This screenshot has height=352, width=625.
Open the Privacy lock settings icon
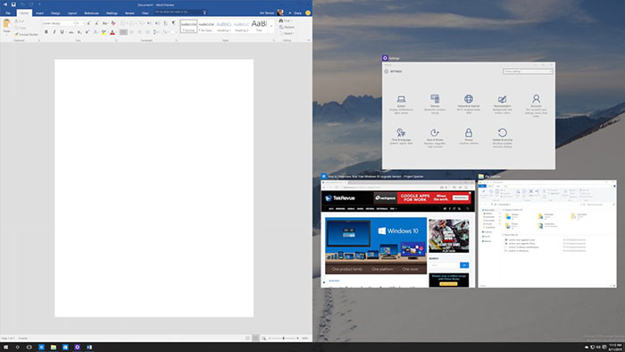click(x=469, y=136)
